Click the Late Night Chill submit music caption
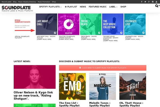This screenshot has width=160, height=107. 46,38
